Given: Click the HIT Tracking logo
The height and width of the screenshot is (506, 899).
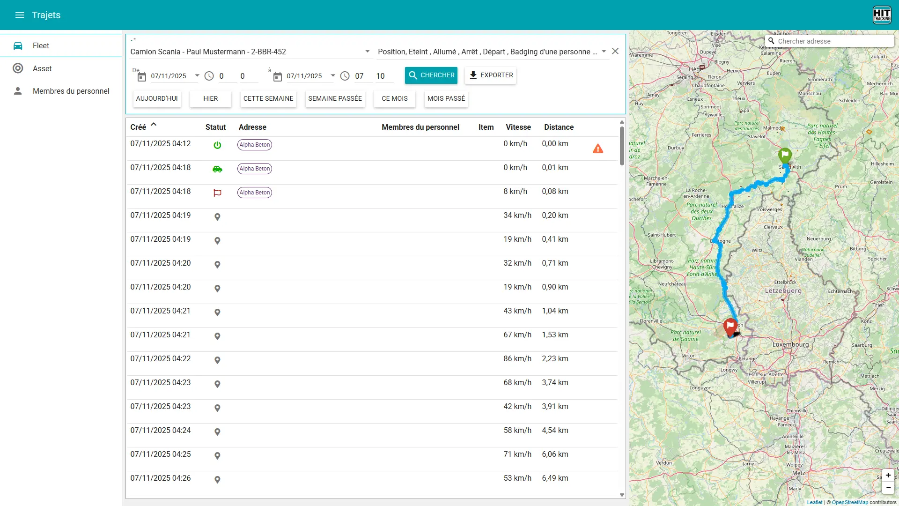Looking at the screenshot, I should pos(882,15).
